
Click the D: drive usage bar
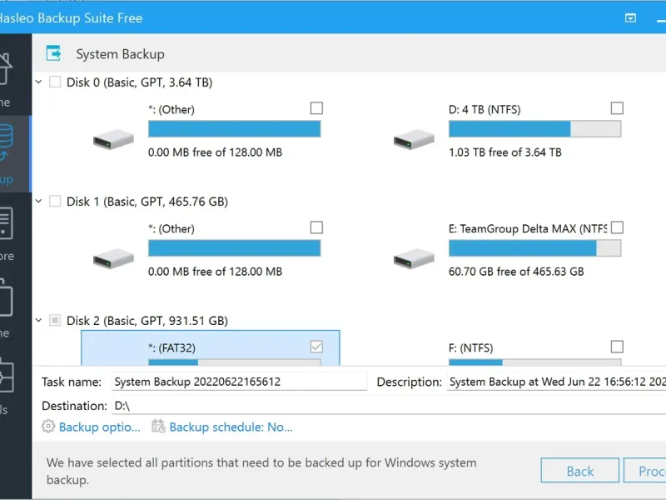[x=534, y=128]
